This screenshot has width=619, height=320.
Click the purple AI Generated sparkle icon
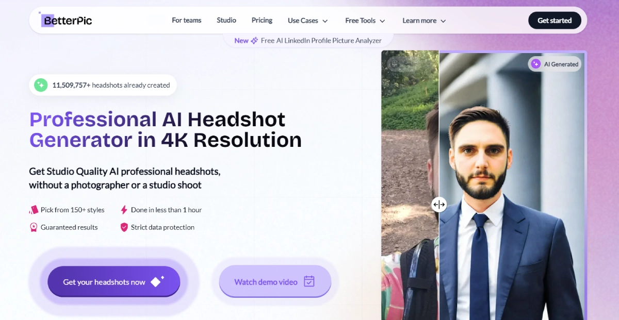536,64
